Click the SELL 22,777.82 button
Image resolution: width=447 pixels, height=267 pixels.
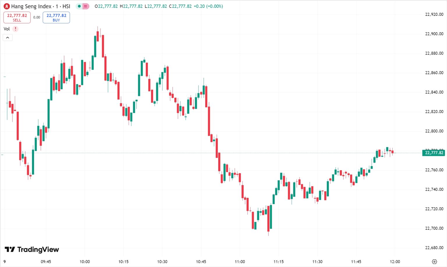point(17,17)
